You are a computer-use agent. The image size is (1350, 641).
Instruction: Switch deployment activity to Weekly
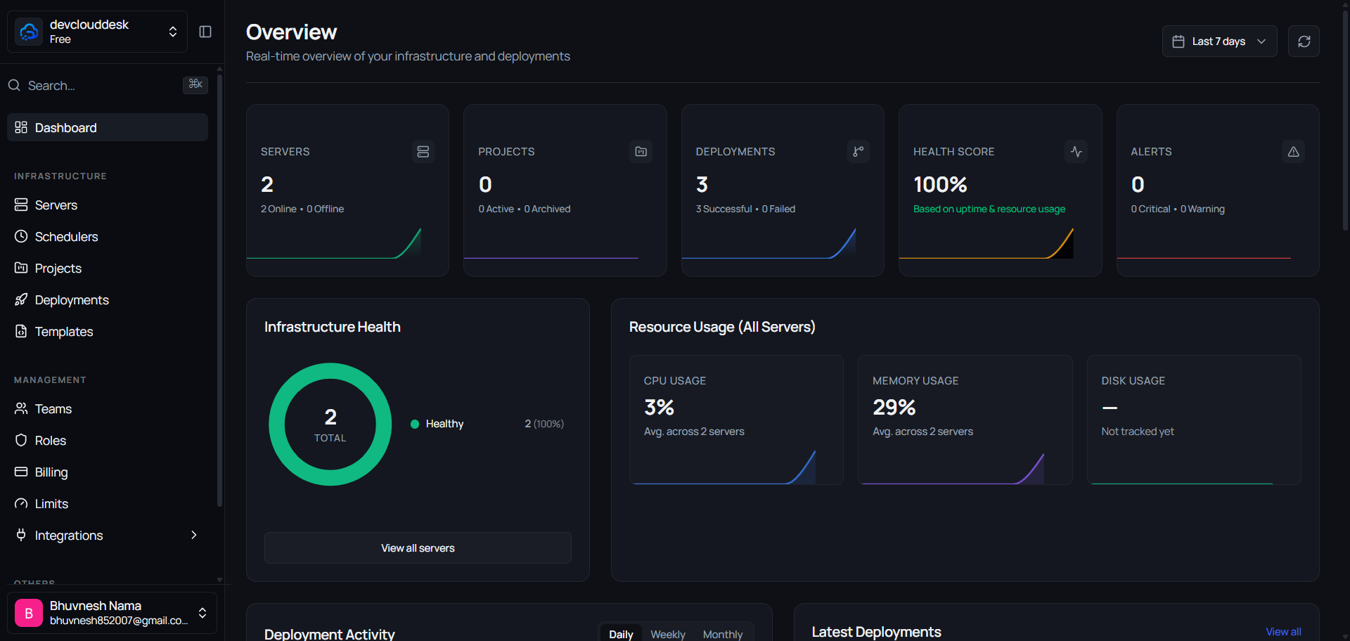pos(667,634)
